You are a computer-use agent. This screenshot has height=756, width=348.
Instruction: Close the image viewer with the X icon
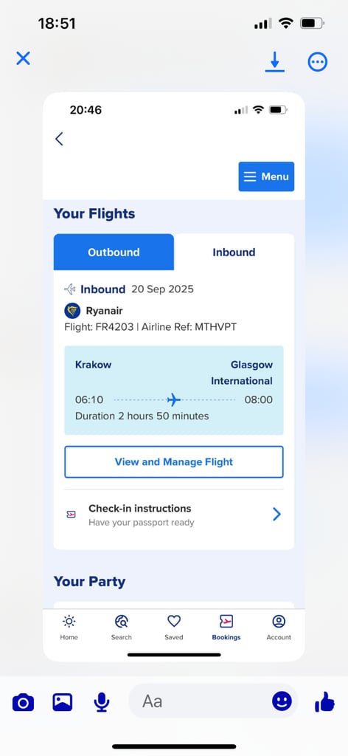click(23, 58)
